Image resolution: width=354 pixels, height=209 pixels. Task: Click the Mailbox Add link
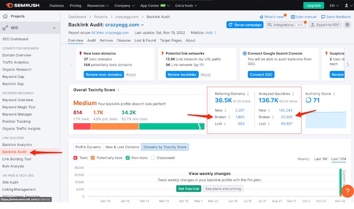pyautogui.click(x=209, y=33)
